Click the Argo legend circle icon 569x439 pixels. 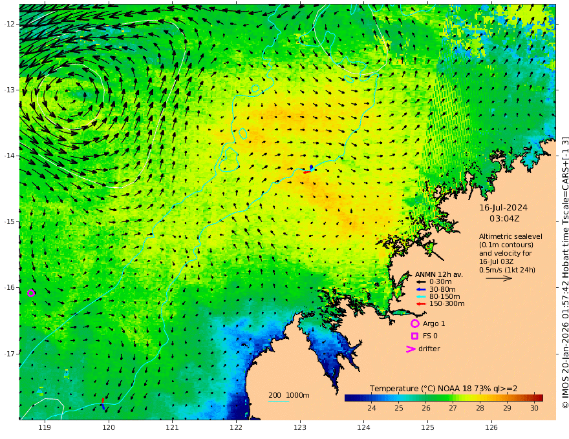pyautogui.click(x=414, y=324)
